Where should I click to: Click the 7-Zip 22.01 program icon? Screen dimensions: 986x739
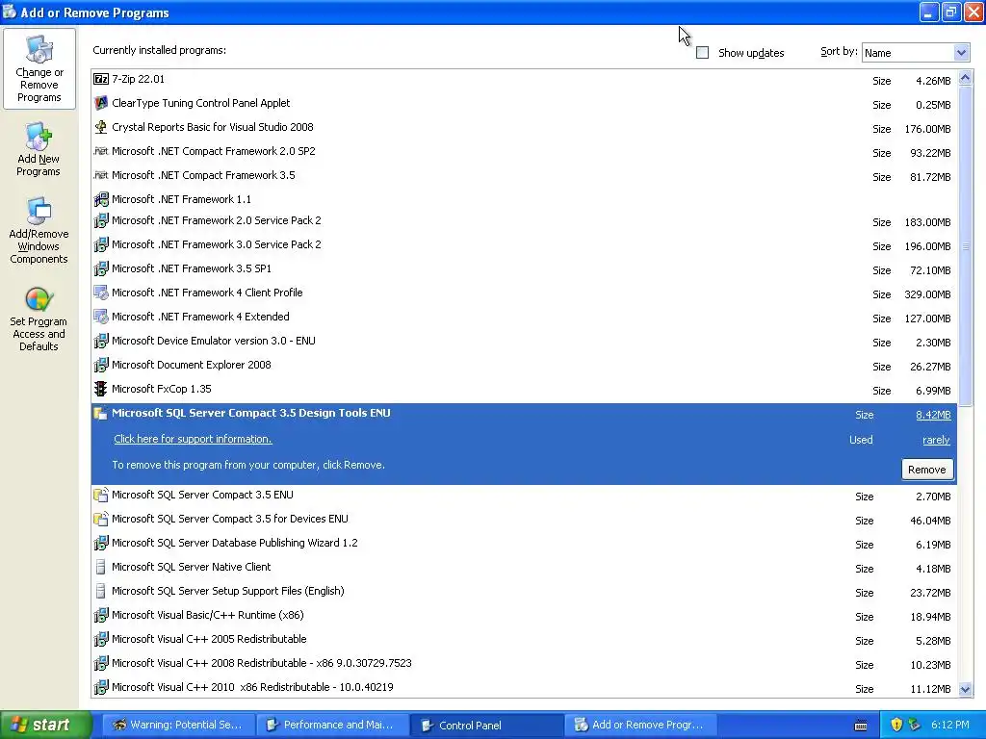click(100, 79)
